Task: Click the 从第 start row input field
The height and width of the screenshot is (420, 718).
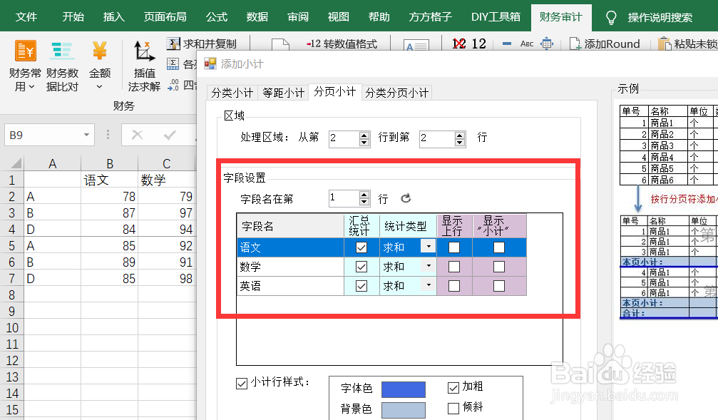Action: pos(344,138)
